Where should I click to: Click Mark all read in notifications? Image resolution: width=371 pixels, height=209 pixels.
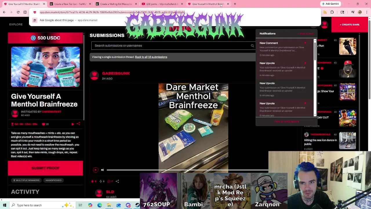point(305,34)
